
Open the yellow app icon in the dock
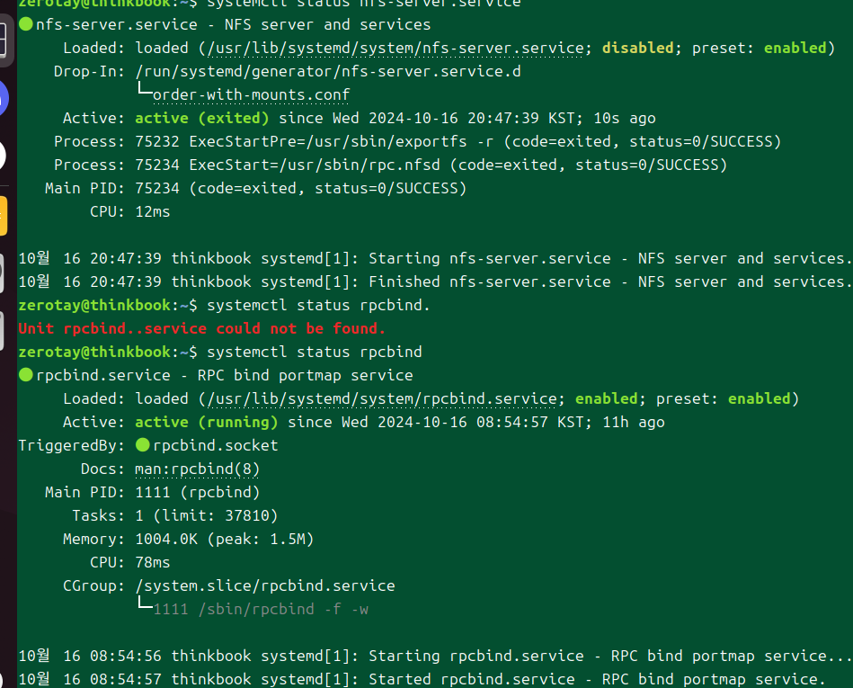pos(4,216)
